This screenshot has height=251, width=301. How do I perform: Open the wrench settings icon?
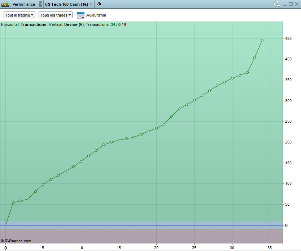[99, 4]
